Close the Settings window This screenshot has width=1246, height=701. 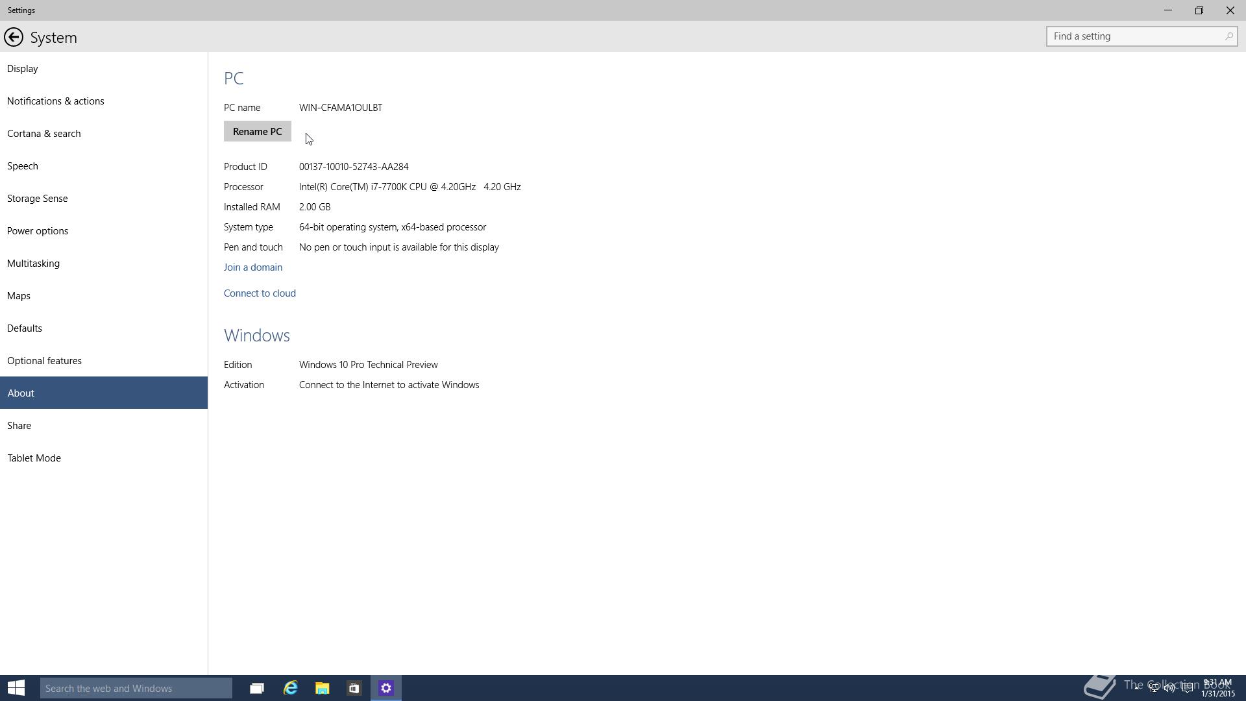tap(1230, 10)
